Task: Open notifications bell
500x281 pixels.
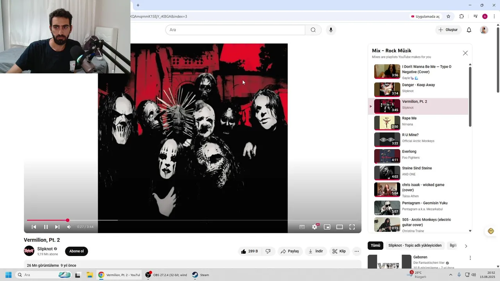Action: pos(469,30)
